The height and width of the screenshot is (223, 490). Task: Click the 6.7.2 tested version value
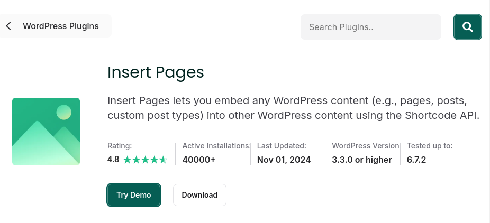click(x=416, y=160)
